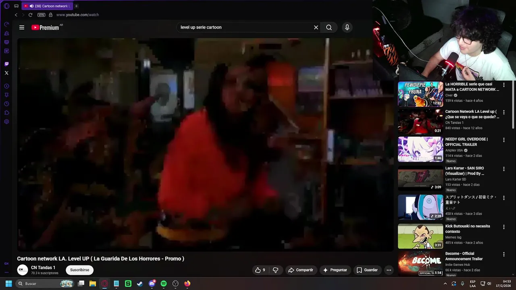Run search with the magnifier button
Screen dimensions: 516x290
coord(329,27)
